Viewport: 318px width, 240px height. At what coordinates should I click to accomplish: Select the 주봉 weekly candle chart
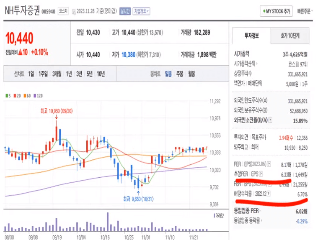pos(180,74)
